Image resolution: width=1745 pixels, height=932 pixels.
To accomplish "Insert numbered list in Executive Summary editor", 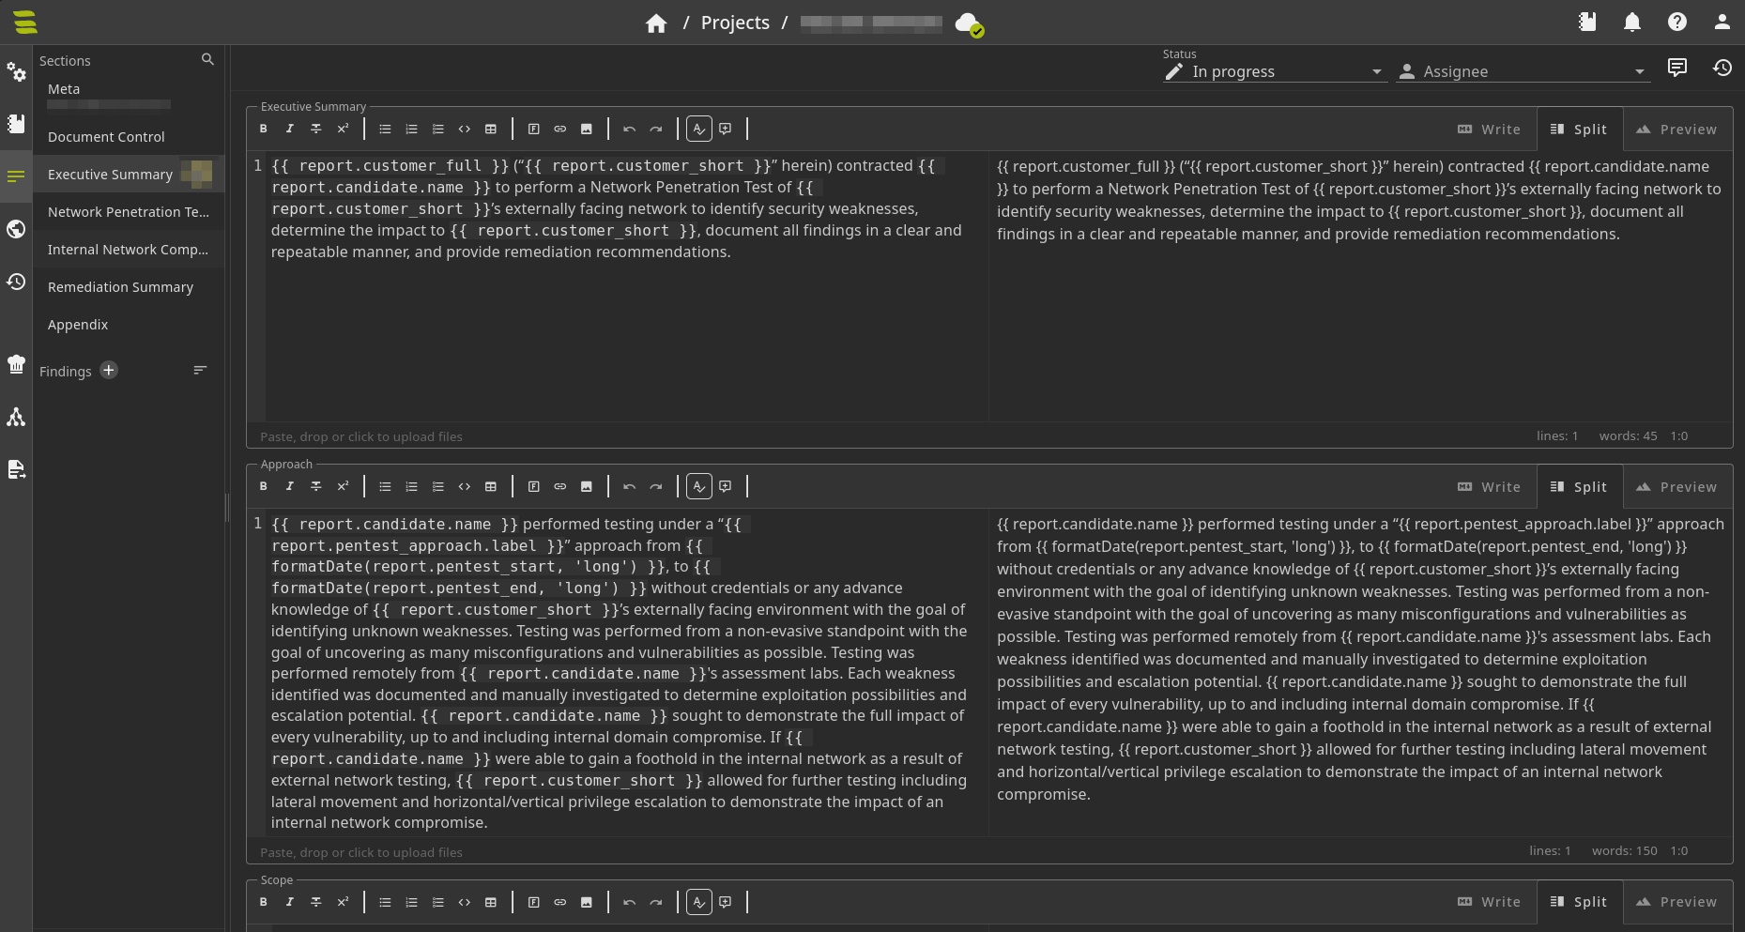I will click(x=411, y=129).
